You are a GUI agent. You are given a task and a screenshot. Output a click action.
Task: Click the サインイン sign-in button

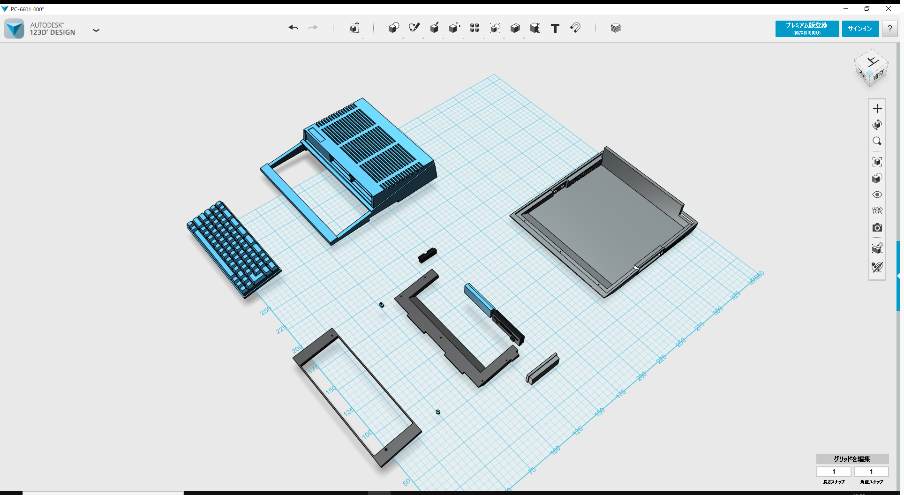tap(860, 29)
